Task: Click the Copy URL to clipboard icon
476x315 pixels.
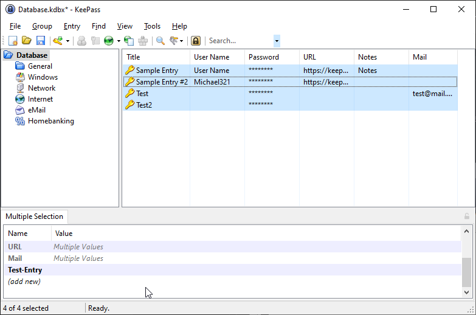Action: [129, 41]
